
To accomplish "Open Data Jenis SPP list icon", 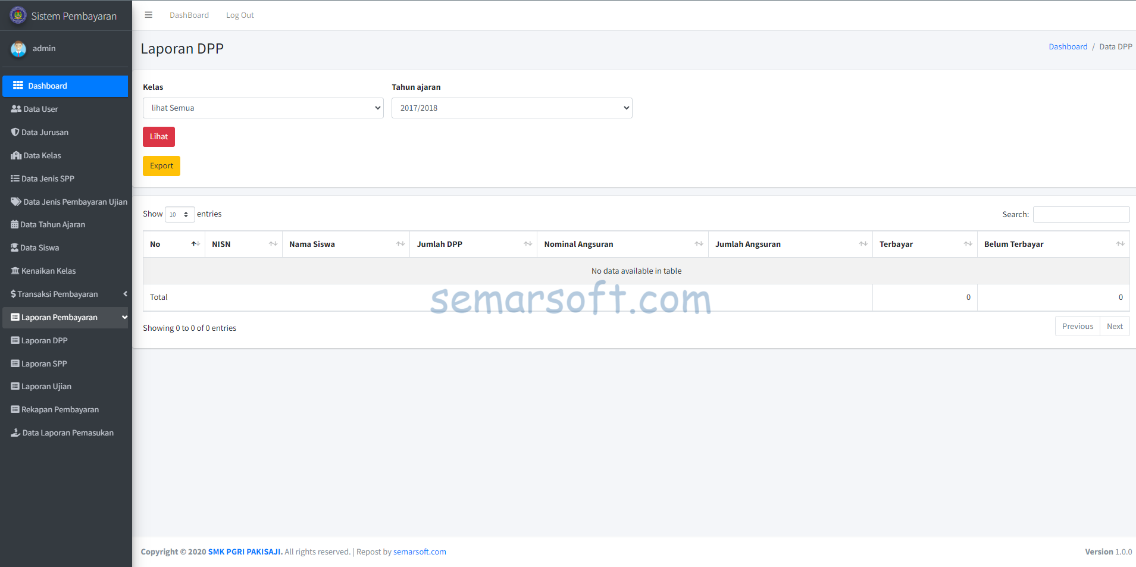I will (x=14, y=178).
